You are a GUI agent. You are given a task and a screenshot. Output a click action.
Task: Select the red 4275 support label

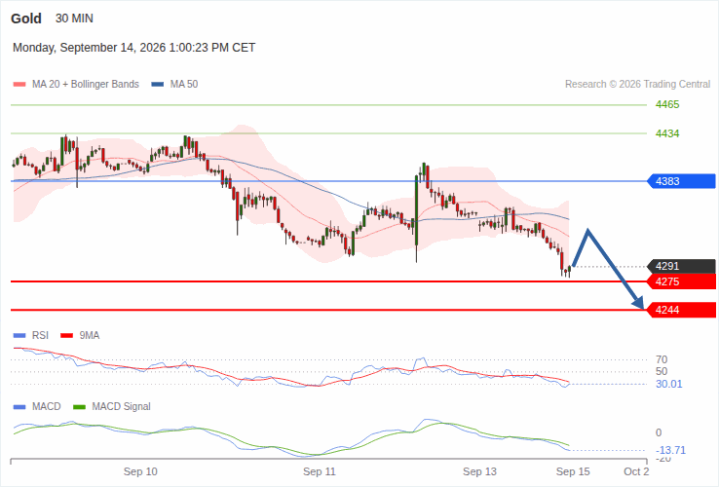[682, 281]
